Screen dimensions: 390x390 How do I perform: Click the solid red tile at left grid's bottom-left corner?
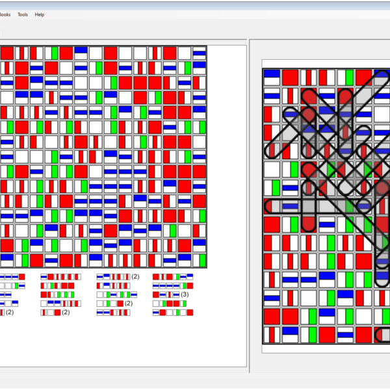point(7,260)
